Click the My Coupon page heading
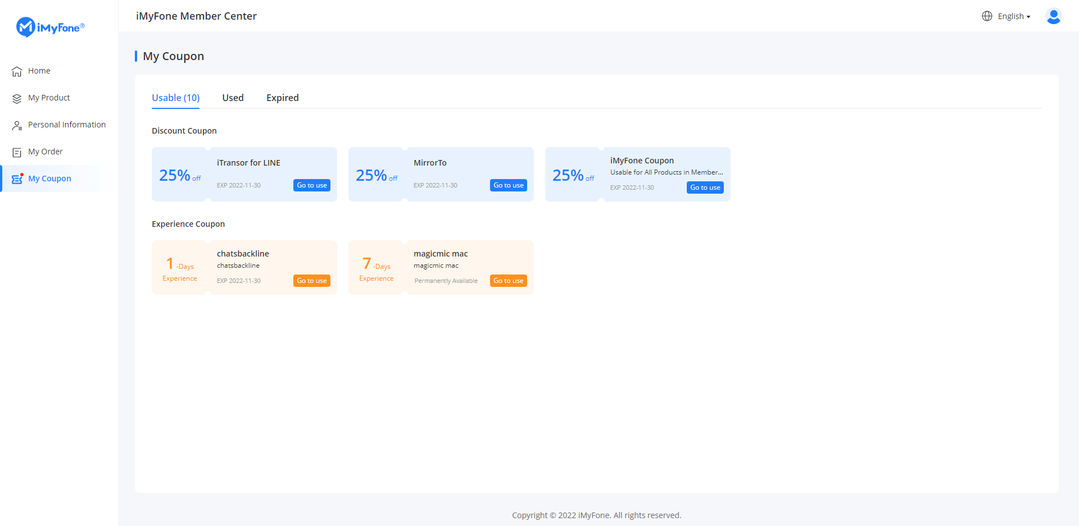 tap(174, 56)
